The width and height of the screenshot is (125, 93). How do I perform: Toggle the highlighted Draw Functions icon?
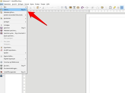(122, 7)
